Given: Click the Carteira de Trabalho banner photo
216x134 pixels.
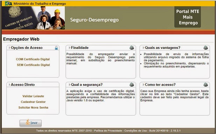Looking at the screenshot, I should (x=33, y=18).
